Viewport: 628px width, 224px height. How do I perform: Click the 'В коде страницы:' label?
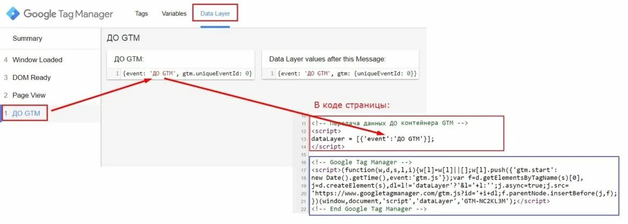(x=352, y=106)
